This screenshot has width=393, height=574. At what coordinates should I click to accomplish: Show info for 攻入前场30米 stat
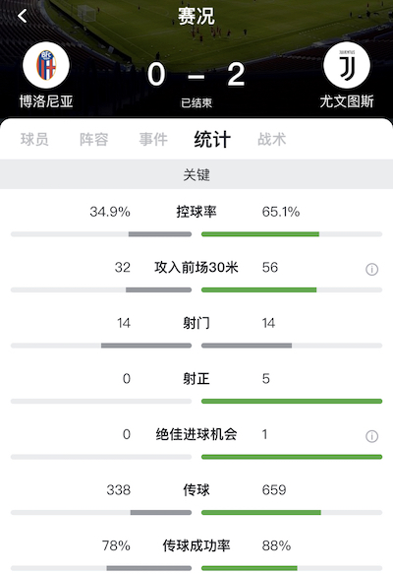click(371, 270)
